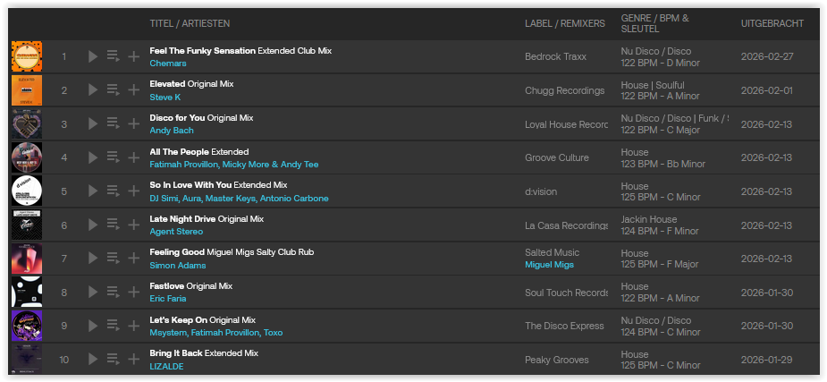Play the track Feel The Funky Sensation

click(93, 57)
